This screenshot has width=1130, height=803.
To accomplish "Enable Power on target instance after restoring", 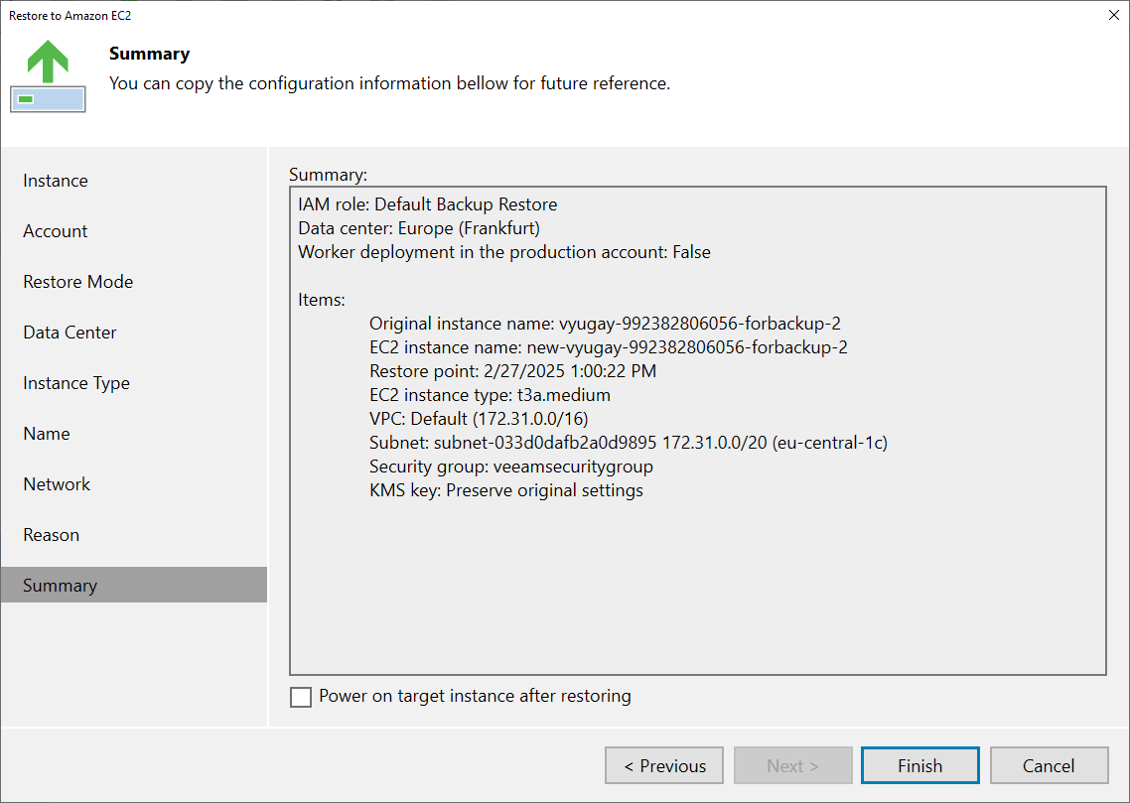I will coord(301,697).
